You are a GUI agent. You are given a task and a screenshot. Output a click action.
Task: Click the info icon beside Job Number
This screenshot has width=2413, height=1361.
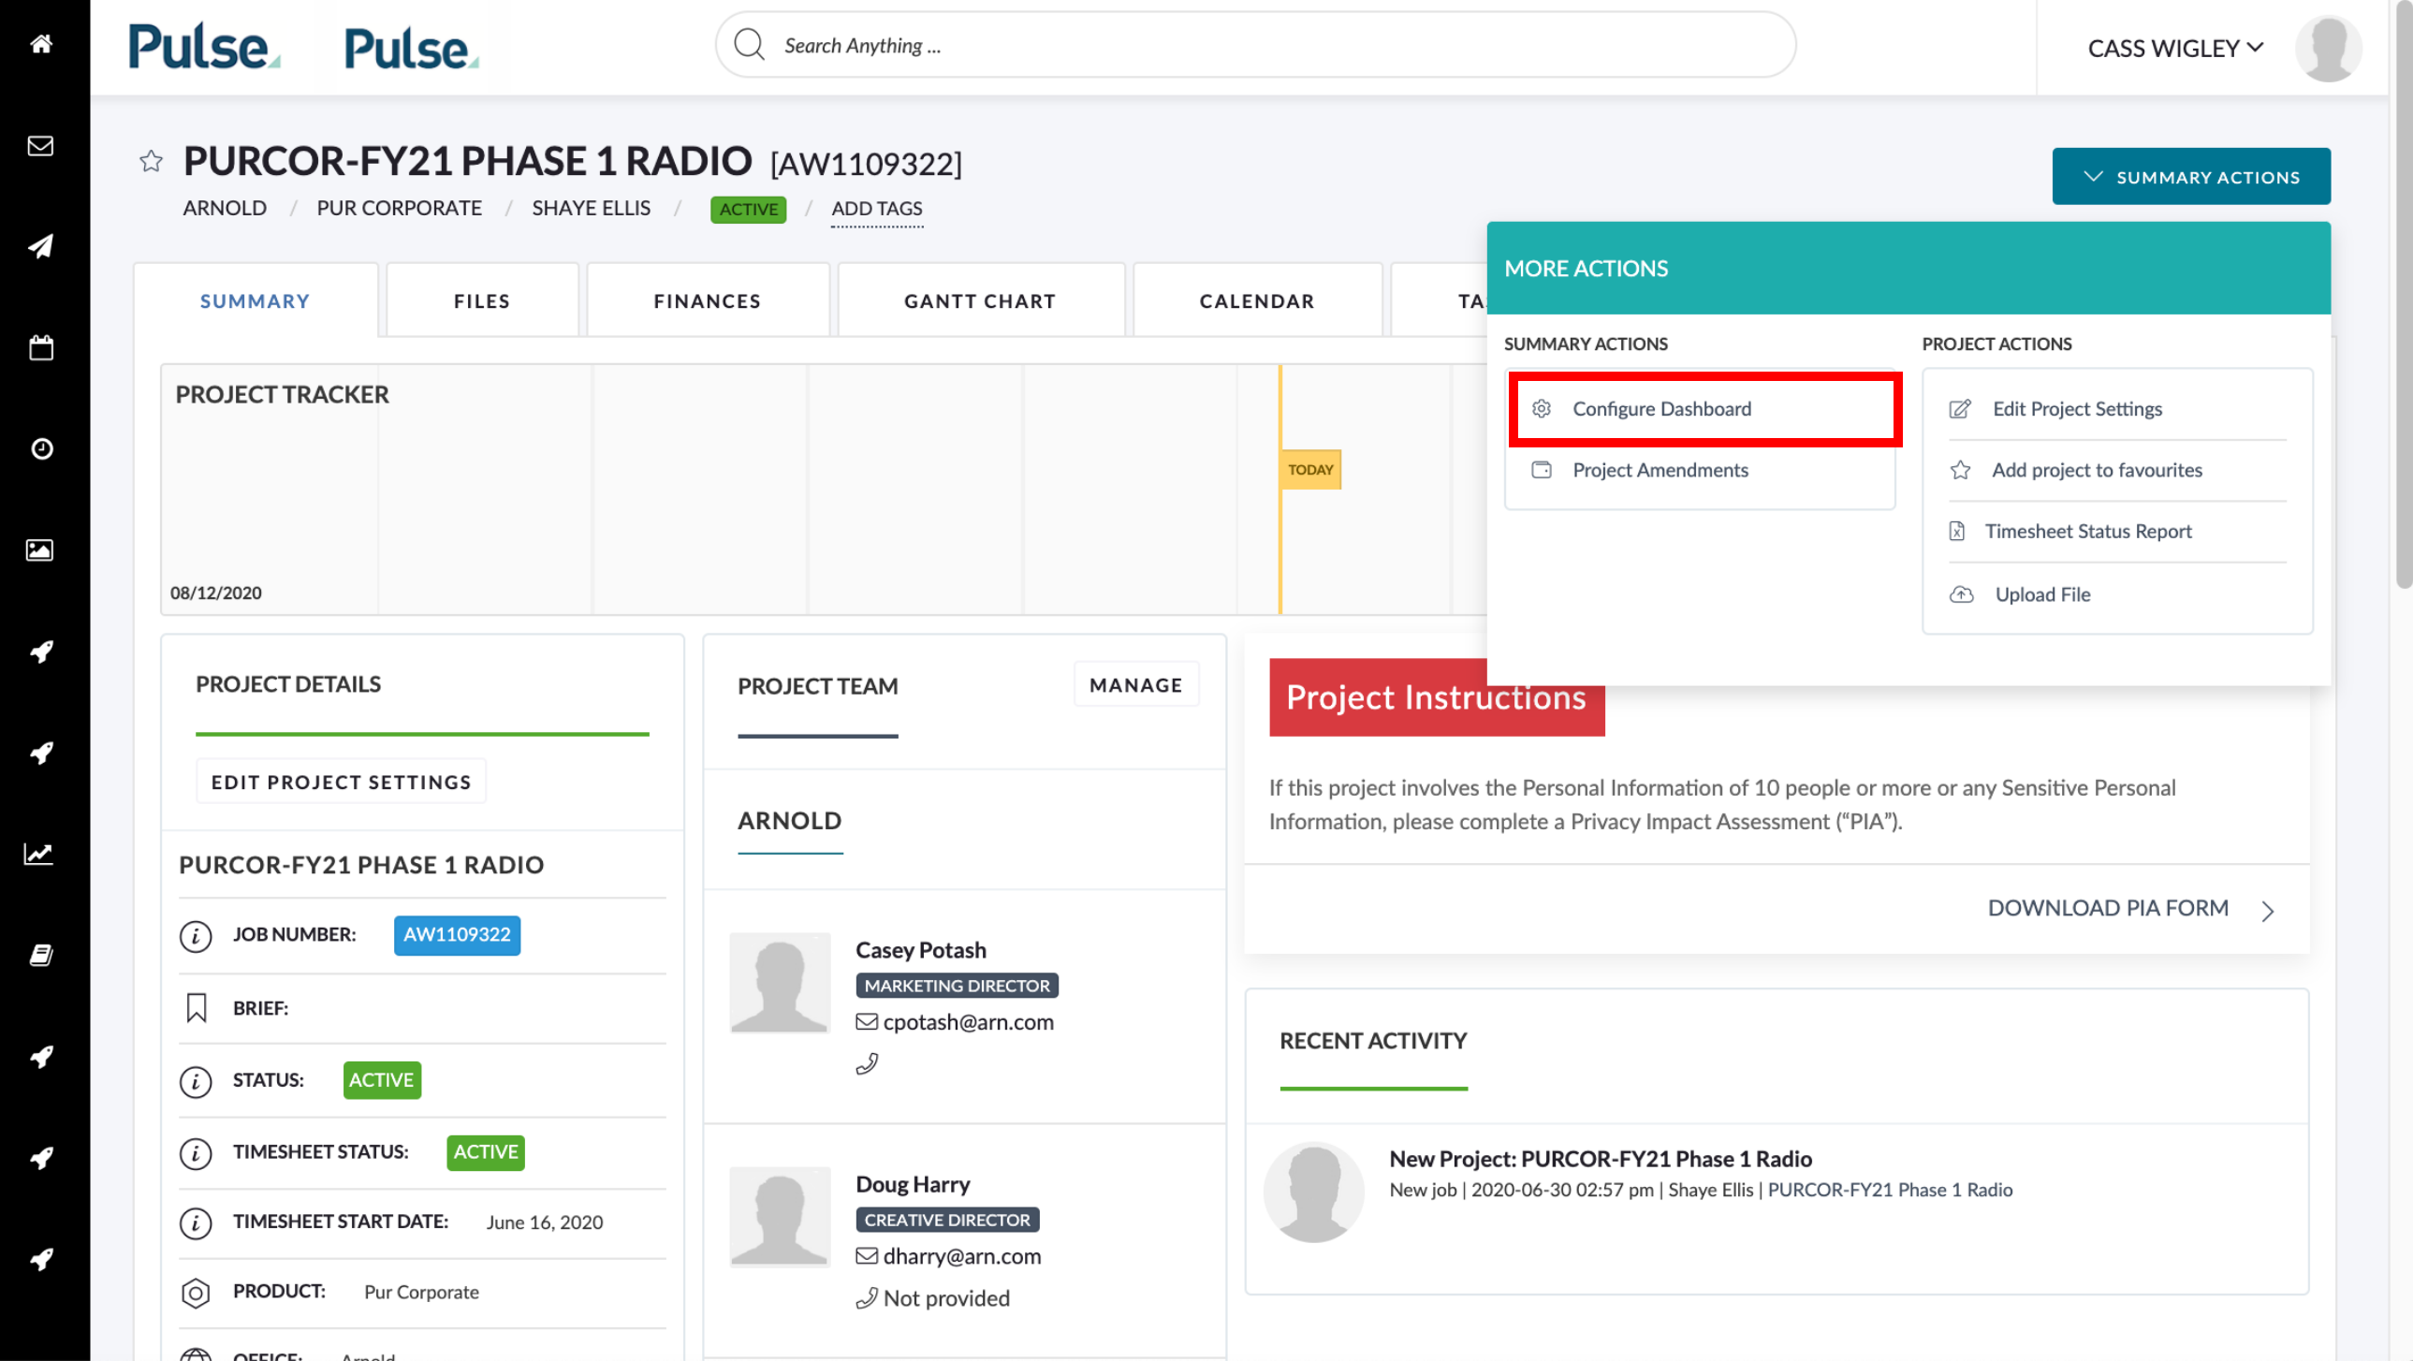[x=196, y=935]
